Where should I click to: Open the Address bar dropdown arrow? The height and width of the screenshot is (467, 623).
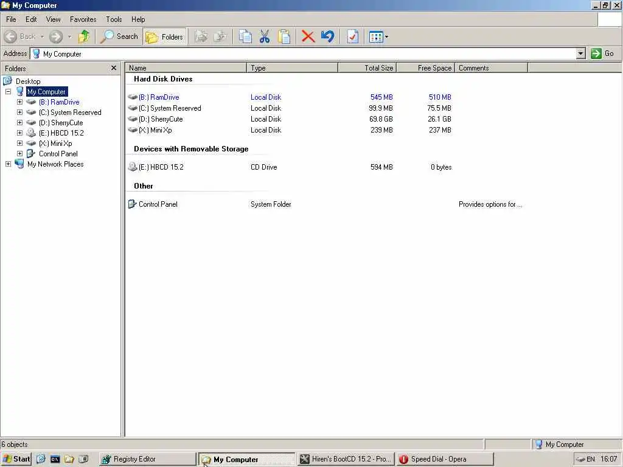[x=580, y=54]
